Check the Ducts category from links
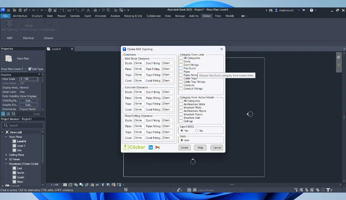346x200 pixels. pyautogui.click(x=181, y=62)
